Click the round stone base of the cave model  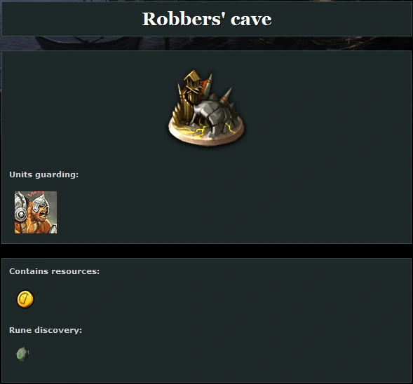coord(206,135)
